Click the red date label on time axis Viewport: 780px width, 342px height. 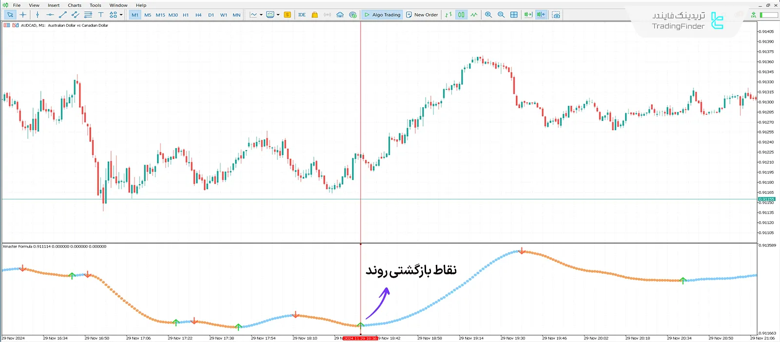[360, 338]
